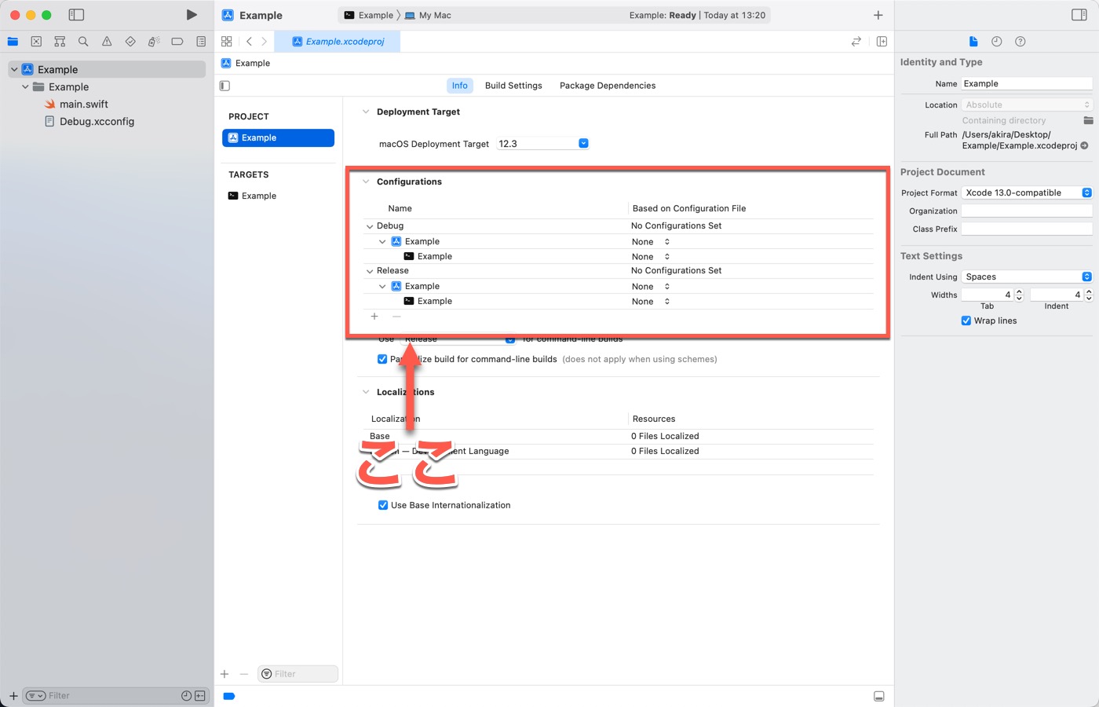Open the Issue navigator

click(x=107, y=42)
